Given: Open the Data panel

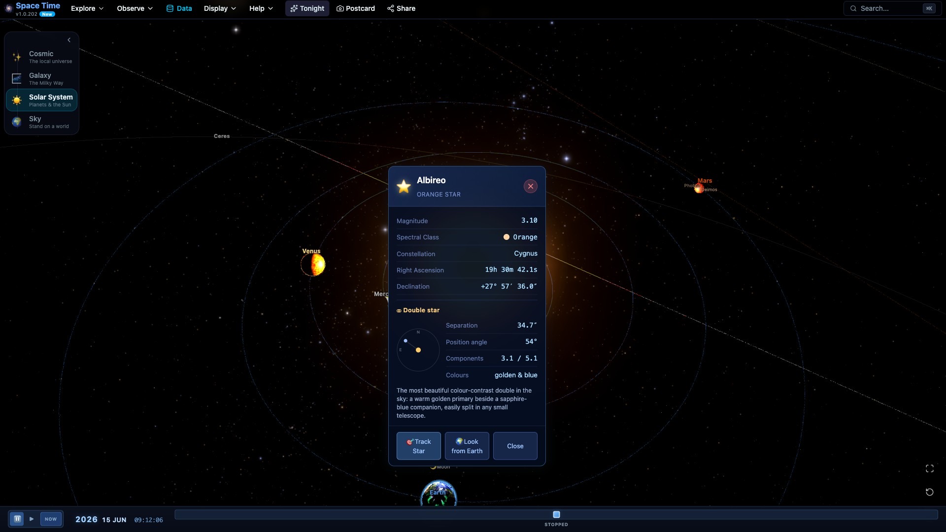Looking at the screenshot, I should (179, 8).
